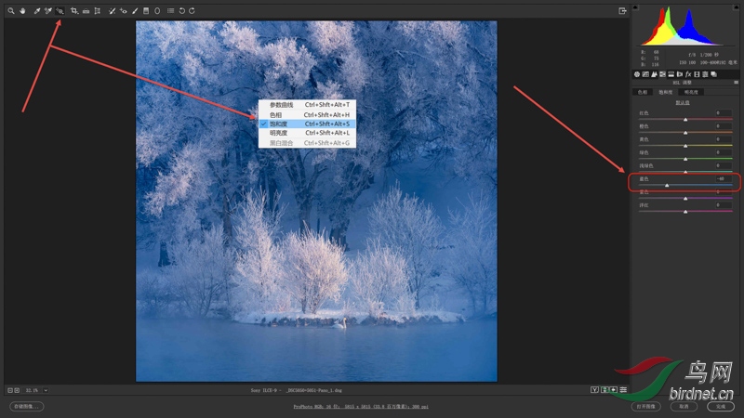Click the 存储图像 button
Viewport: 744px width, 418px height.
(27, 406)
